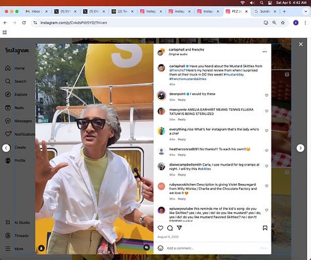
Task: Like maecynnie's comment
Action: pos(266,111)
